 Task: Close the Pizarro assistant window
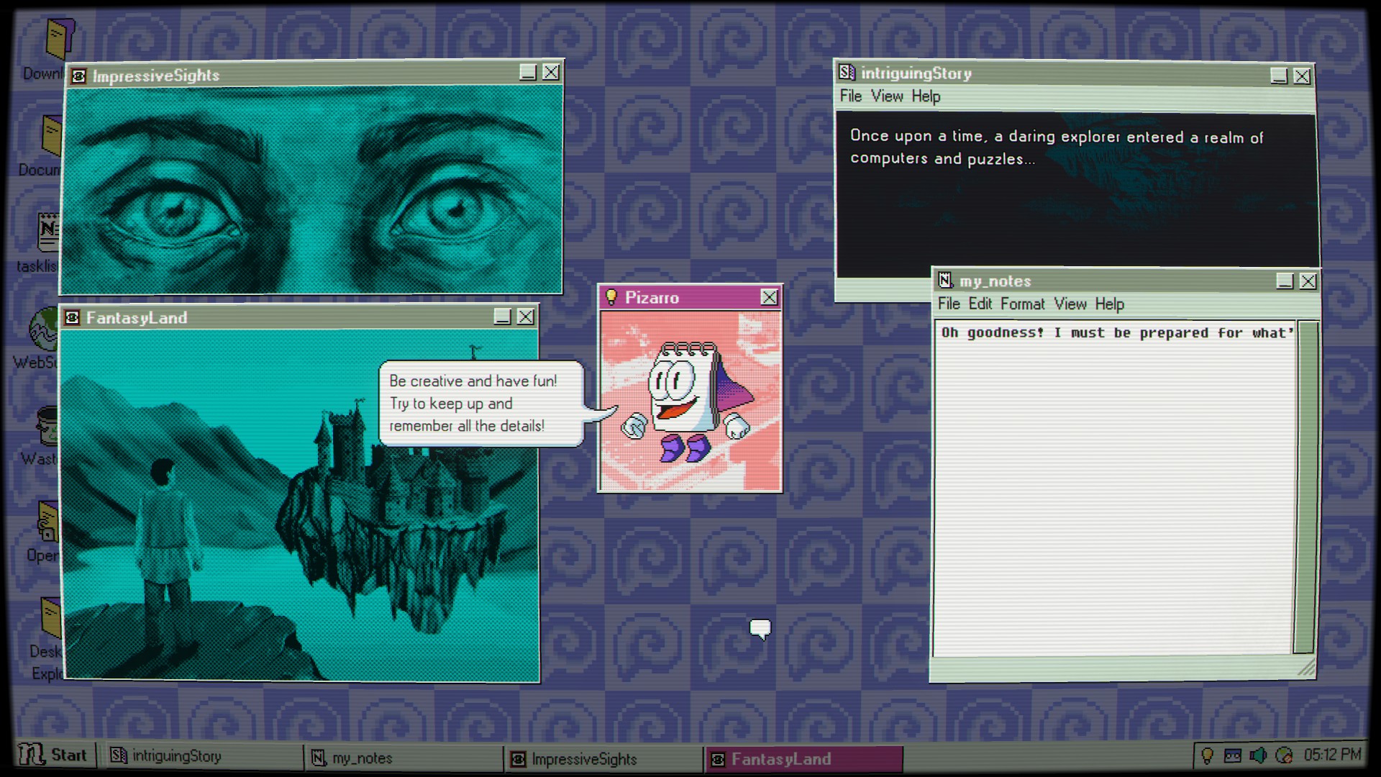coord(769,297)
